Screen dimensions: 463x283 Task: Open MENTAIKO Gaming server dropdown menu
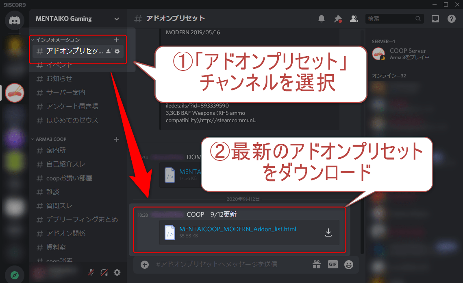(x=117, y=19)
